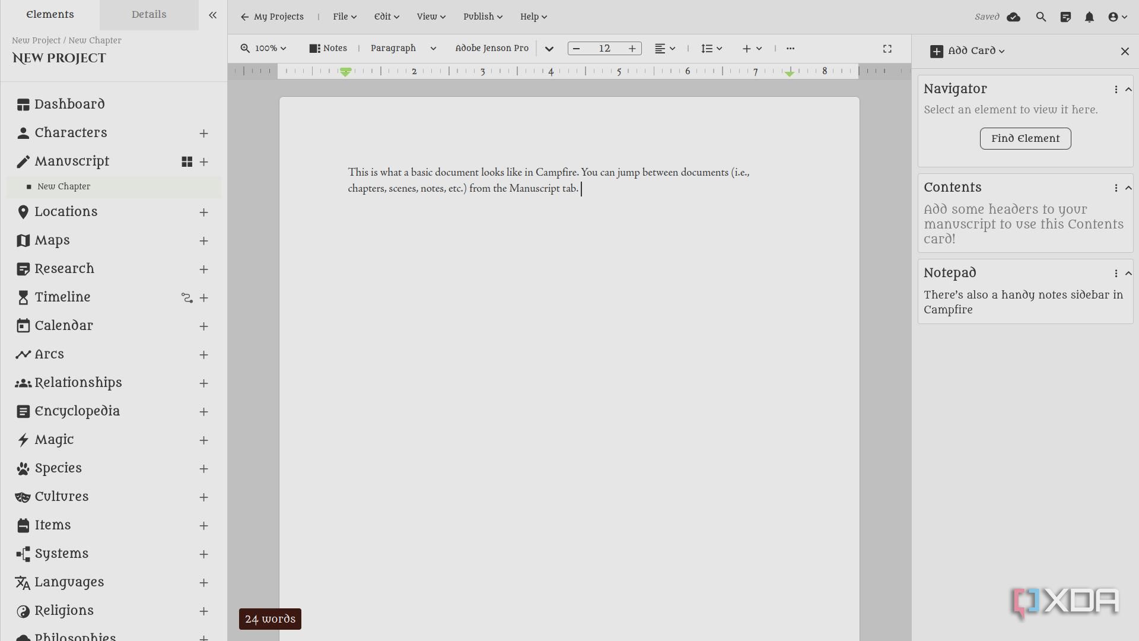Open the more options ellipsis in toolbar
This screenshot has height=641, width=1139.
790,49
